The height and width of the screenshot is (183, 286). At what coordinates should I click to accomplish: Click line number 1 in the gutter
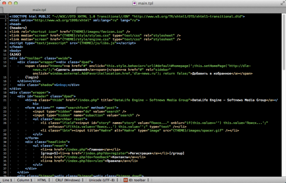click(5, 17)
